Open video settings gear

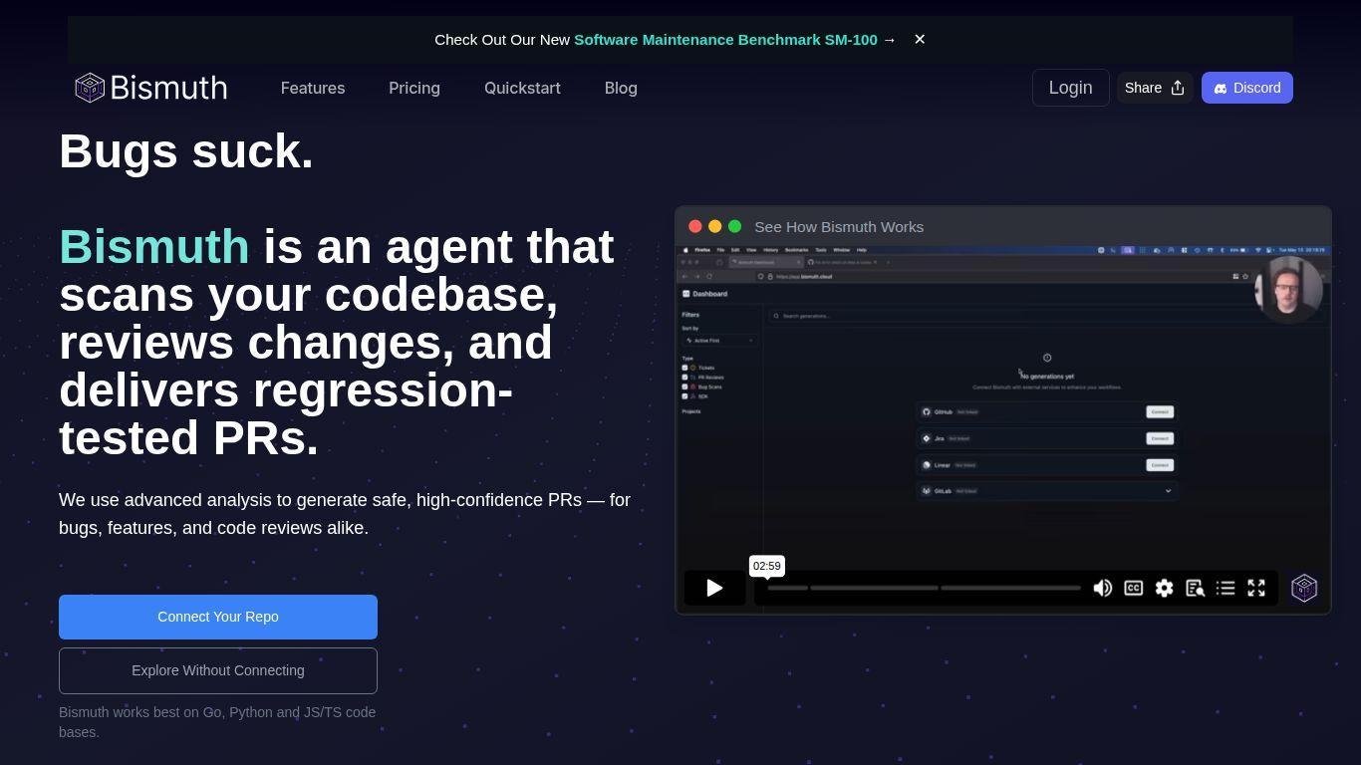pos(1164,588)
